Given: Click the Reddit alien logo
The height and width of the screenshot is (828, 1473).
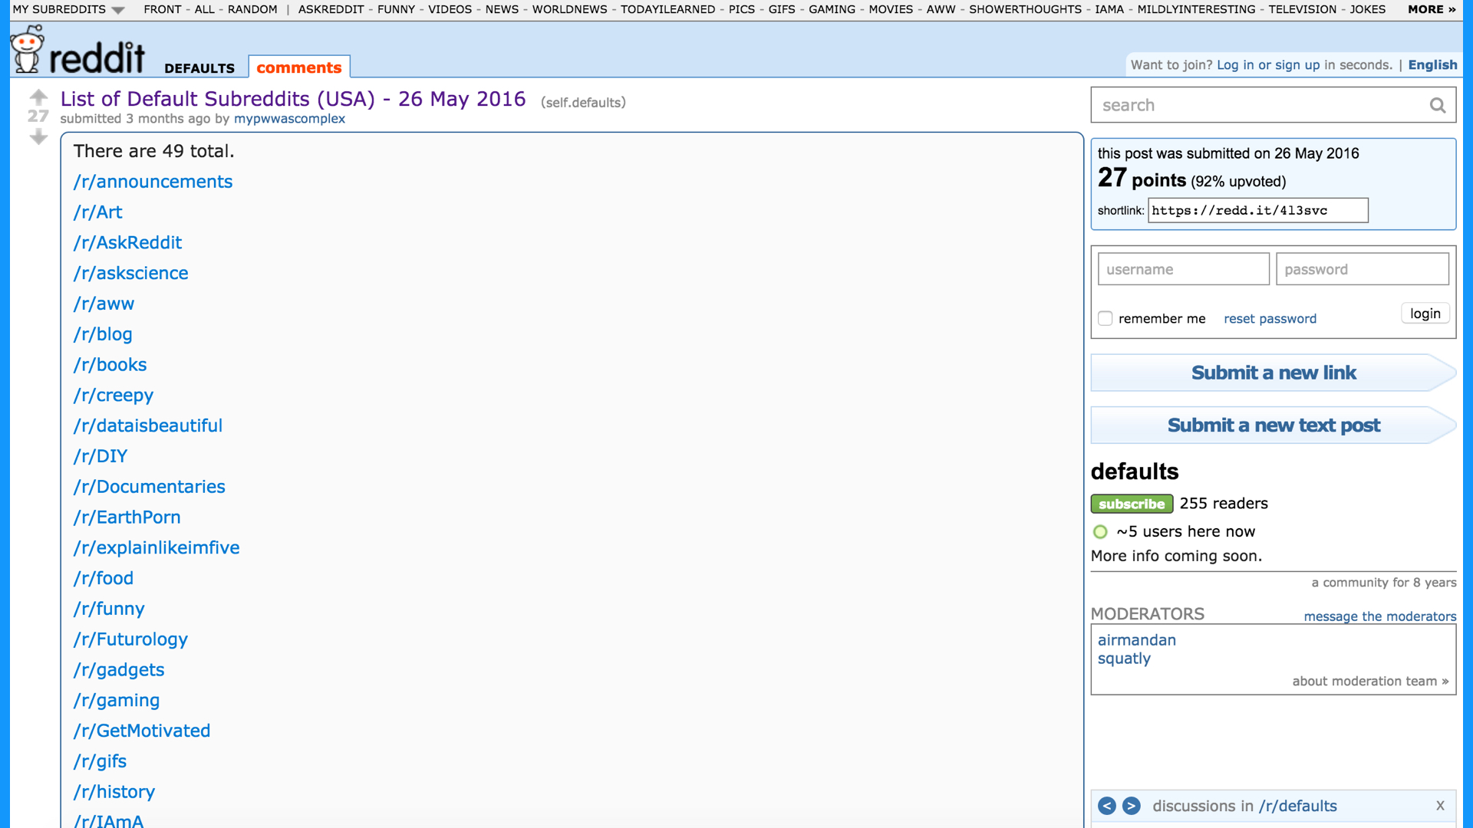Looking at the screenshot, I should [x=28, y=50].
